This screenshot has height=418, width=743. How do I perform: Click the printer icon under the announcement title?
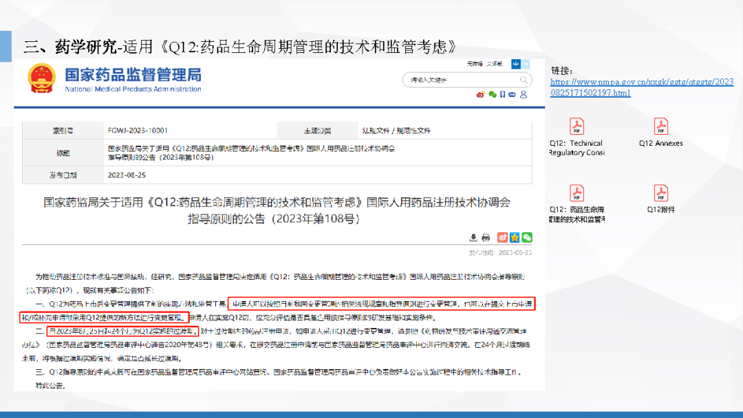486,237
